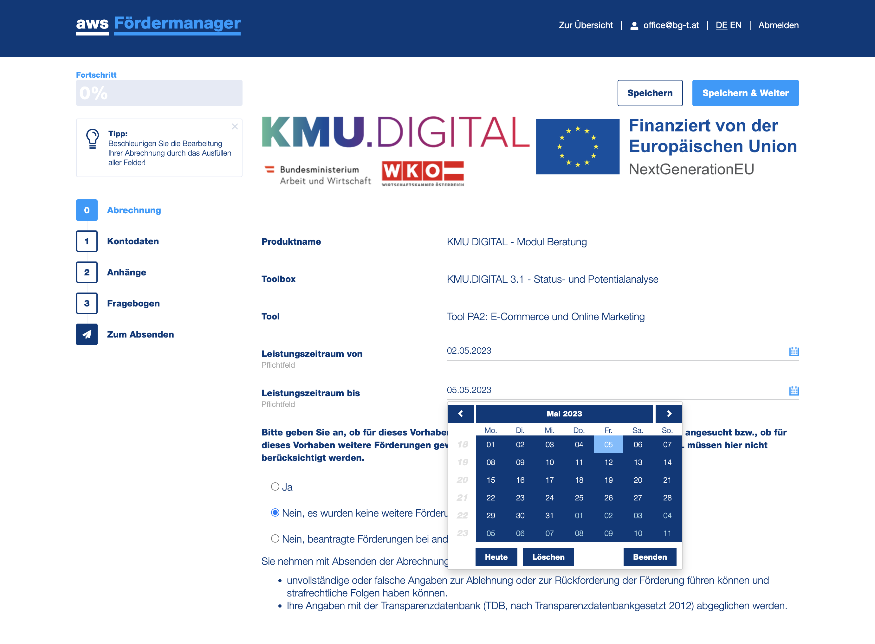Click the office@bg-t.at account link
The height and width of the screenshot is (644, 875).
671,25
